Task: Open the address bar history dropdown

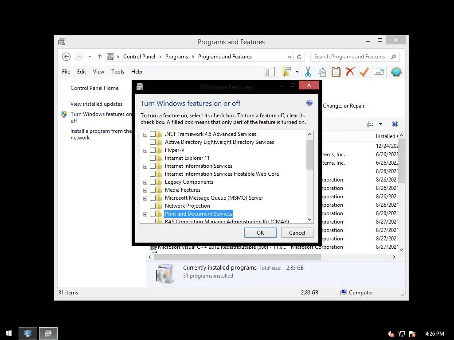Action: point(290,57)
